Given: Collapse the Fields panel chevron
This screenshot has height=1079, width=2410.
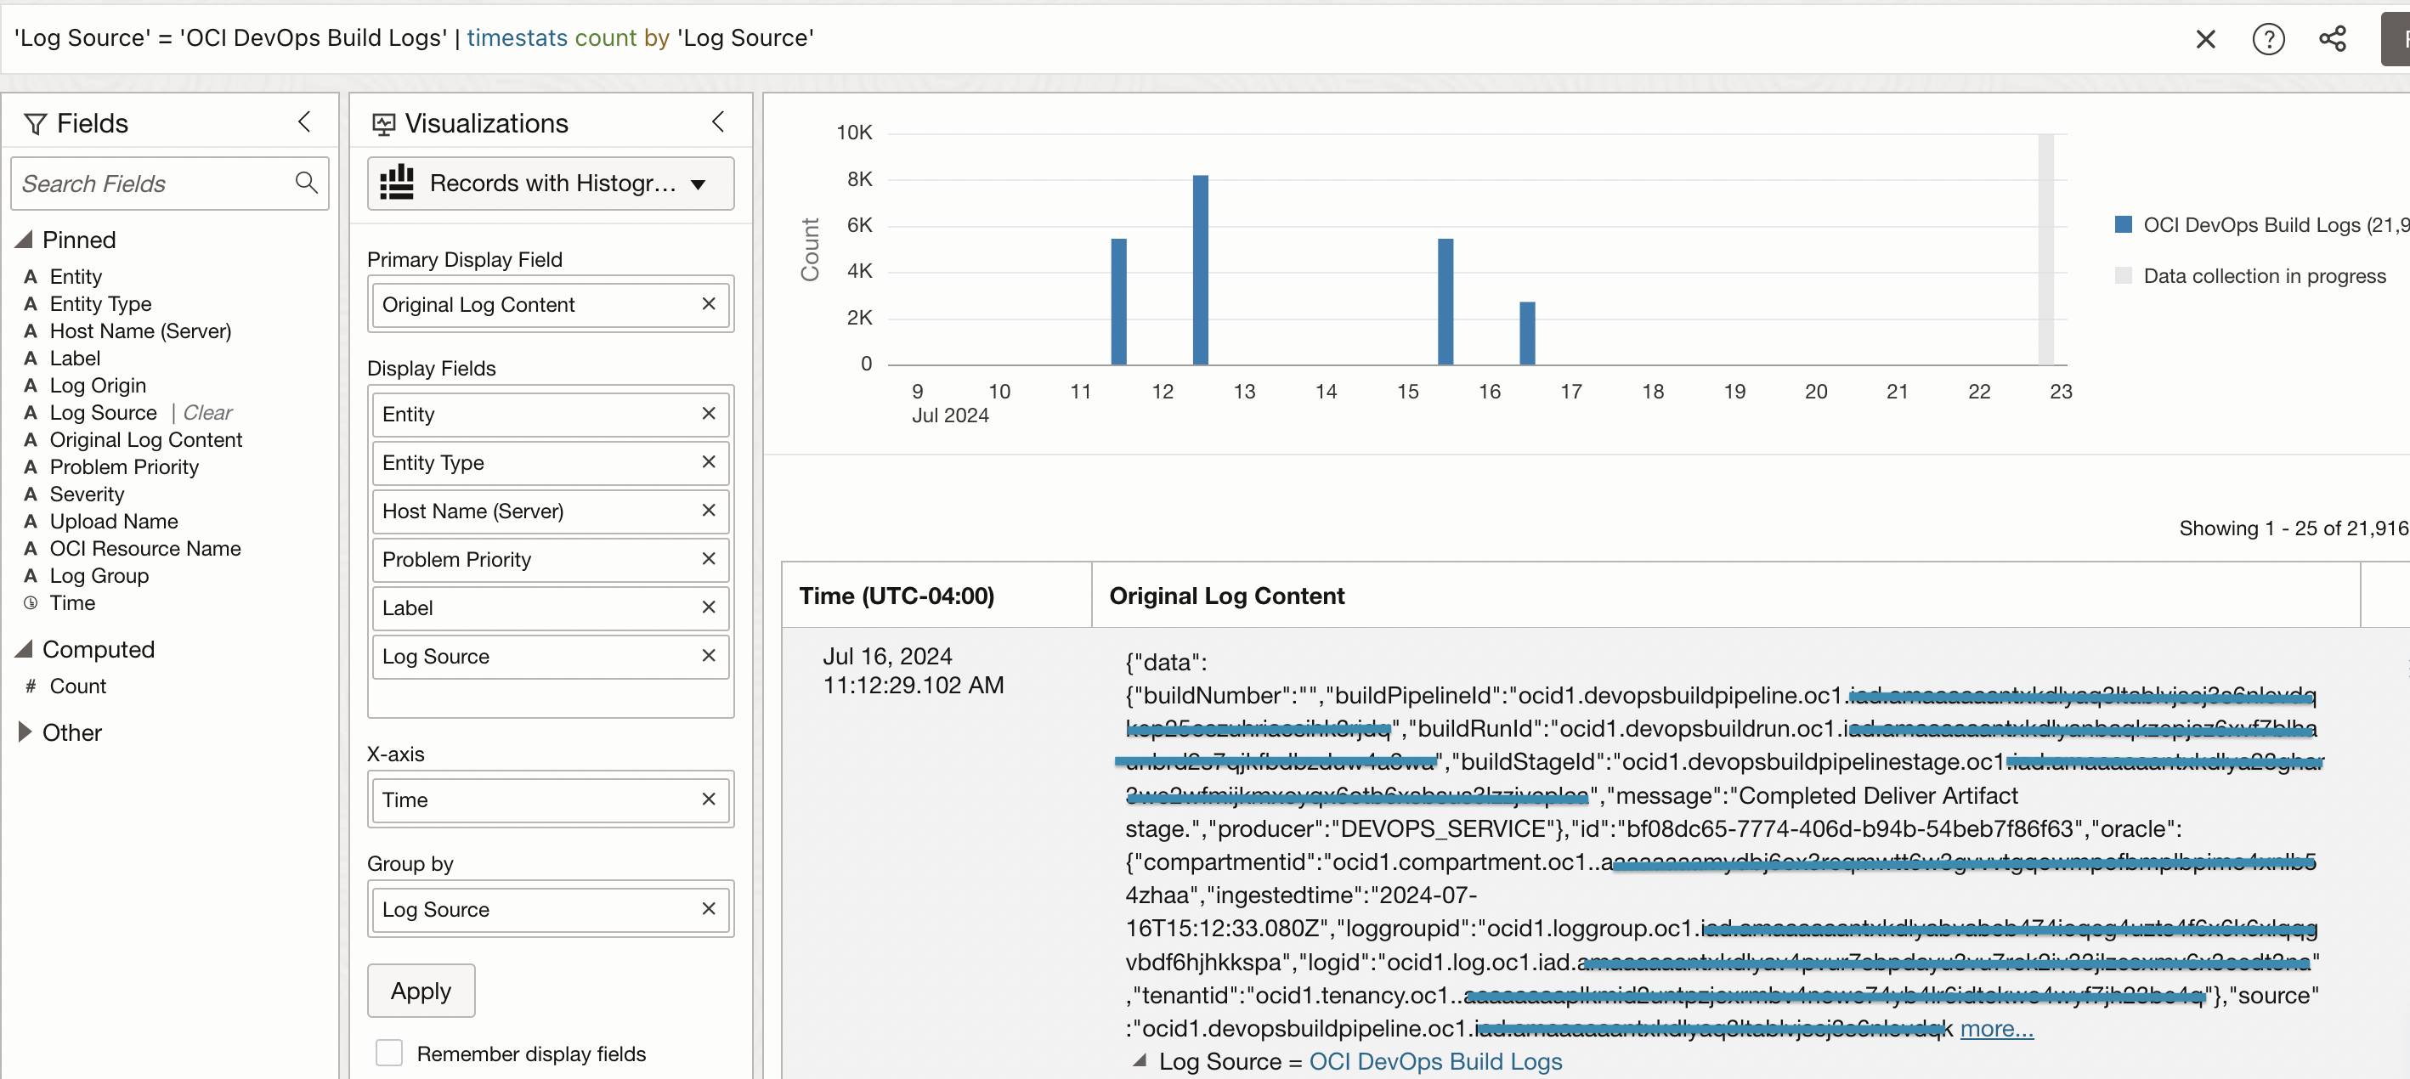Looking at the screenshot, I should tap(304, 121).
